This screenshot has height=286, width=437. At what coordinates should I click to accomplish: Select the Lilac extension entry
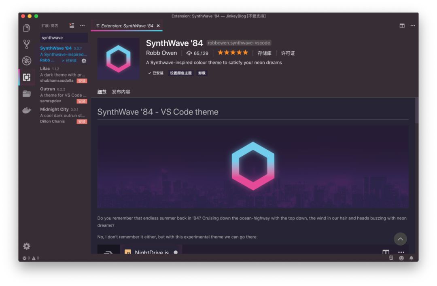coord(64,74)
